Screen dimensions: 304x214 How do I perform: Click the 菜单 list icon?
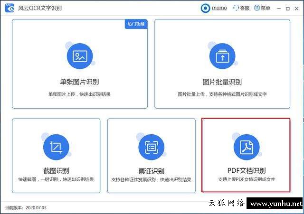pyautogui.click(x=256, y=8)
